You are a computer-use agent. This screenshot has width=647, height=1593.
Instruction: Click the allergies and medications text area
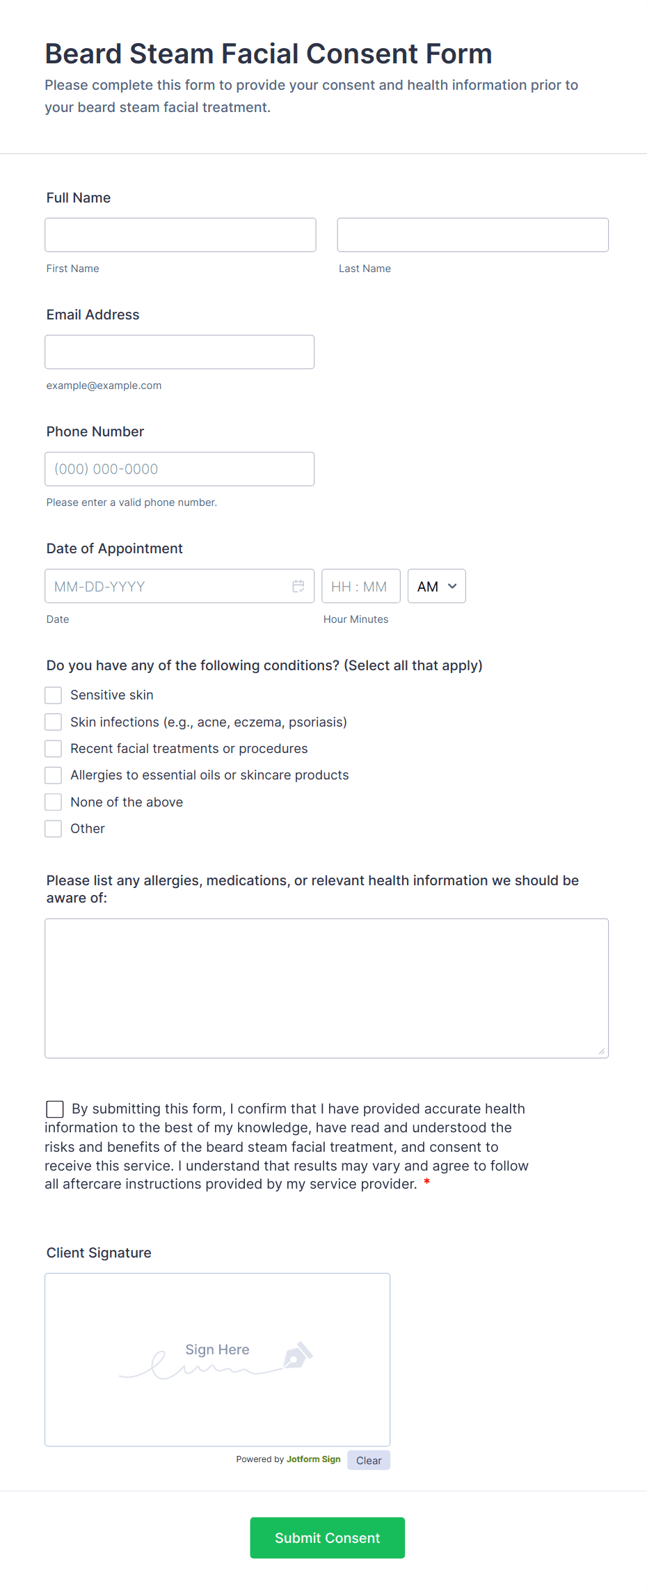click(327, 988)
